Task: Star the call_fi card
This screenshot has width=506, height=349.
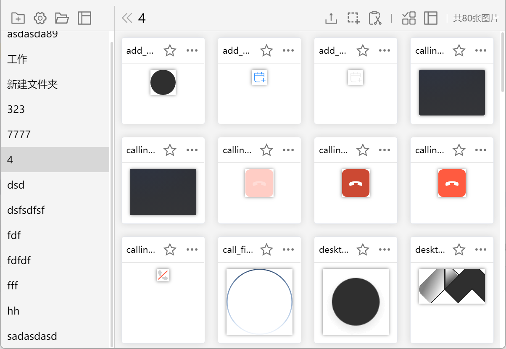Action: (266, 249)
